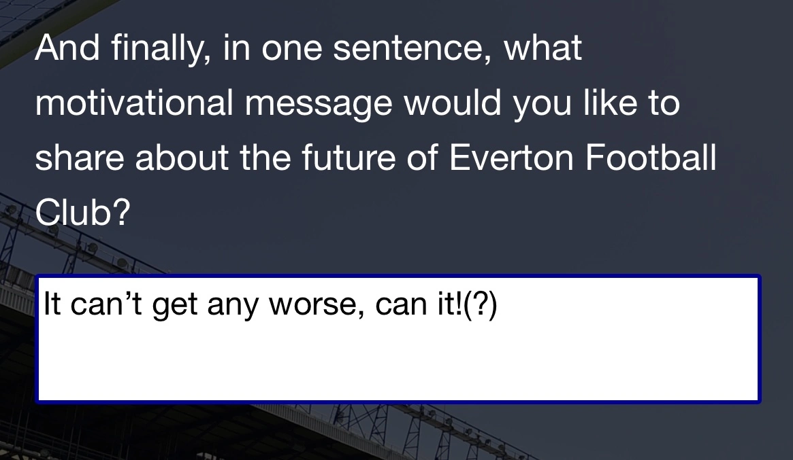Viewport: 793px width, 460px height.
Task: Click the word "motivational" in the question
Action: coord(134,103)
